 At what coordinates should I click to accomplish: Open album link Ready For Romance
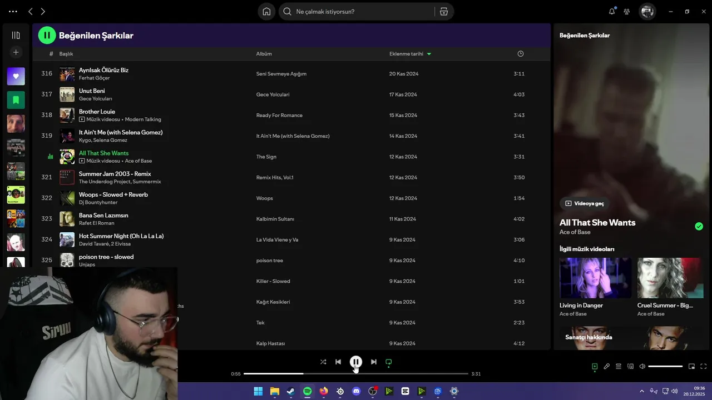[279, 115]
